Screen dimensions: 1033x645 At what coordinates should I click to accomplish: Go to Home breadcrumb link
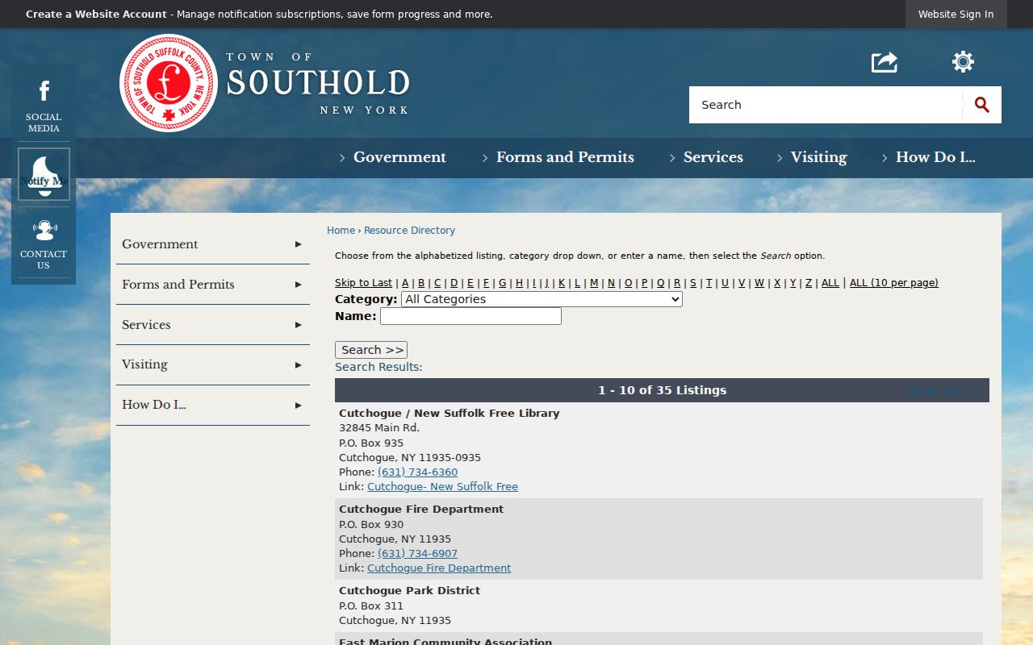click(x=341, y=231)
